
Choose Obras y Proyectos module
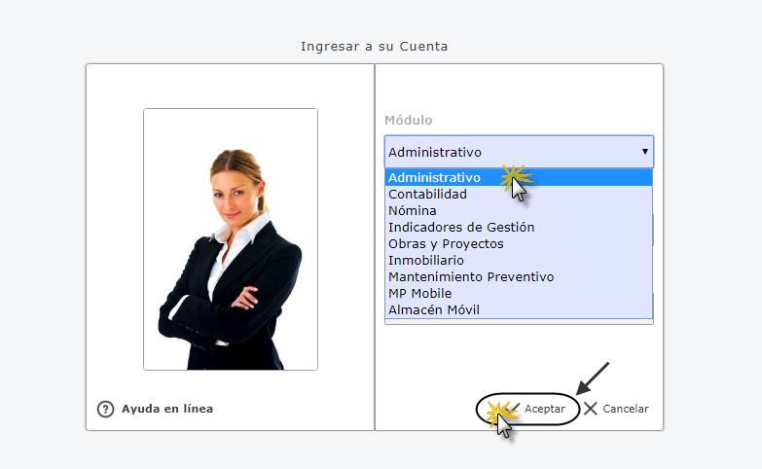pos(519,243)
